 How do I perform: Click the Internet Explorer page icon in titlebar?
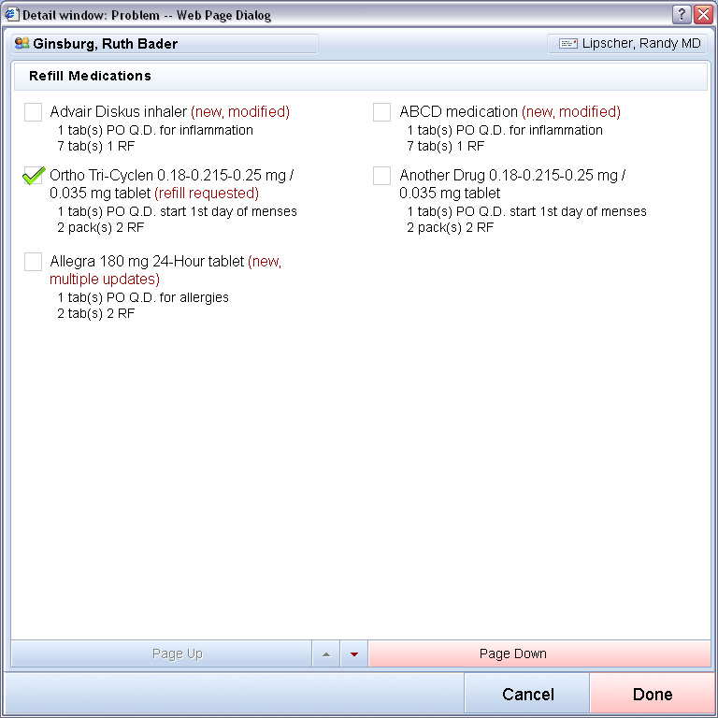11,15
